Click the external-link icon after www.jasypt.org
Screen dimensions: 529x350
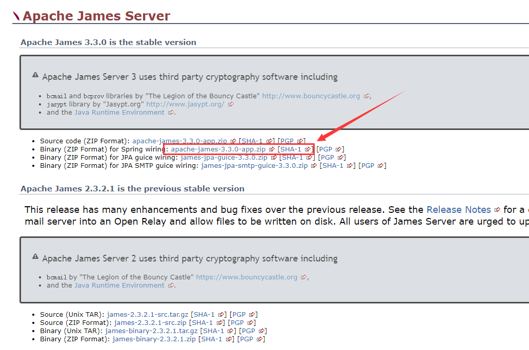[x=231, y=103]
